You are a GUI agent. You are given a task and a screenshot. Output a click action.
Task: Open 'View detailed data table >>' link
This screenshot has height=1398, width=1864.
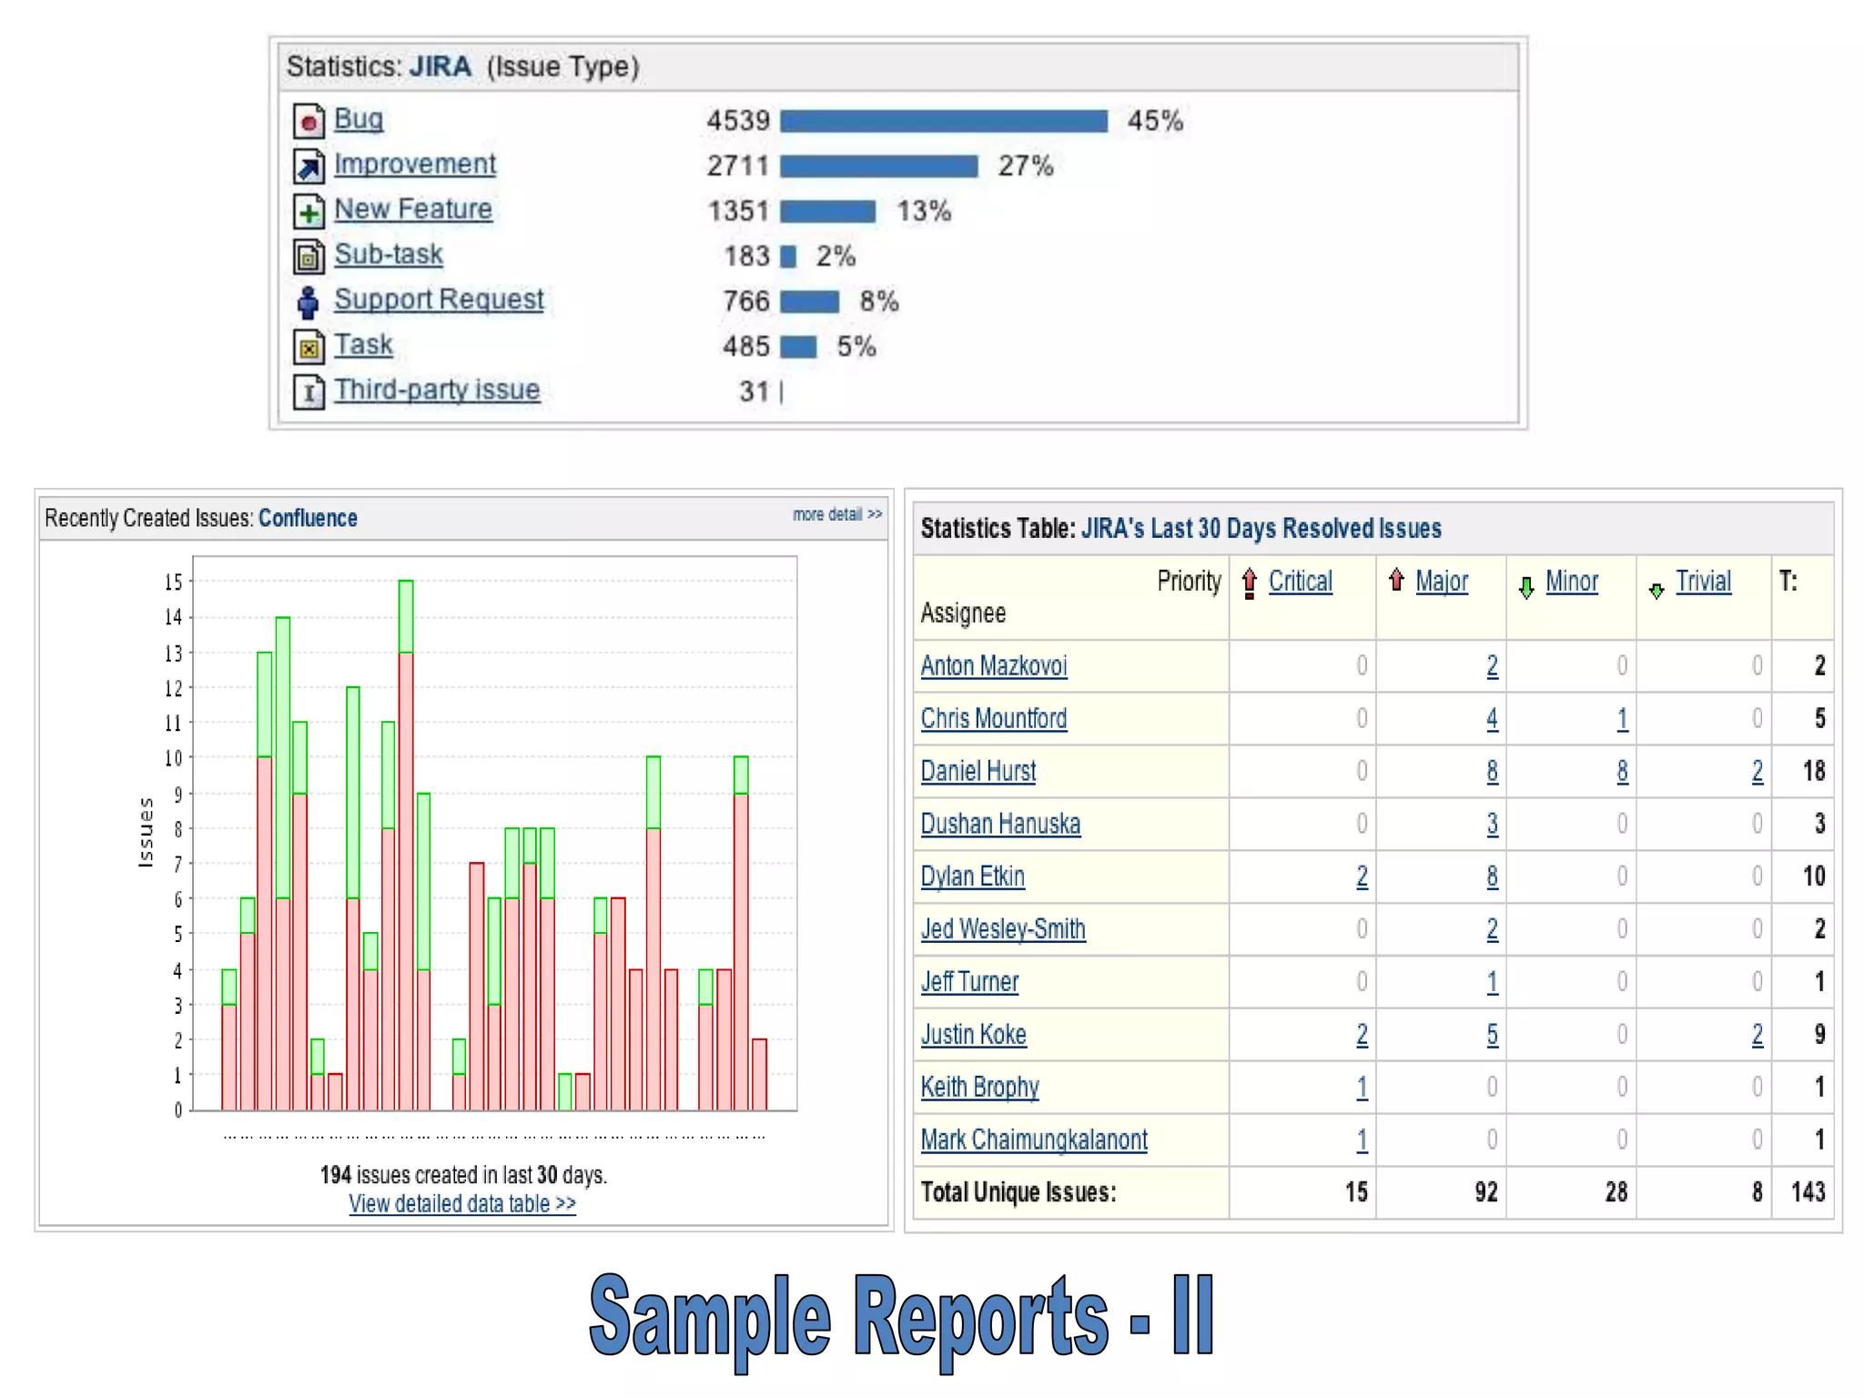(462, 1203)
